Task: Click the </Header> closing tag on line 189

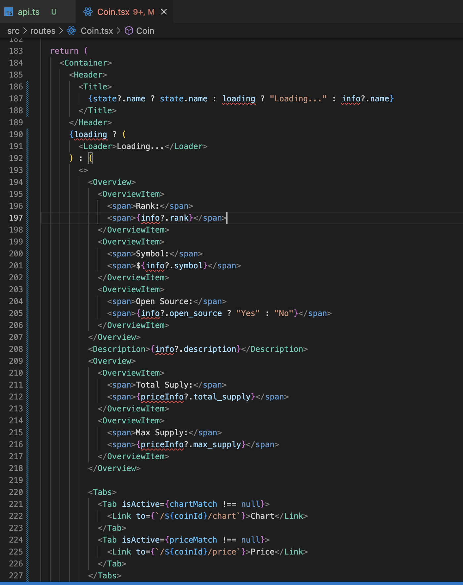Action: 91,123
